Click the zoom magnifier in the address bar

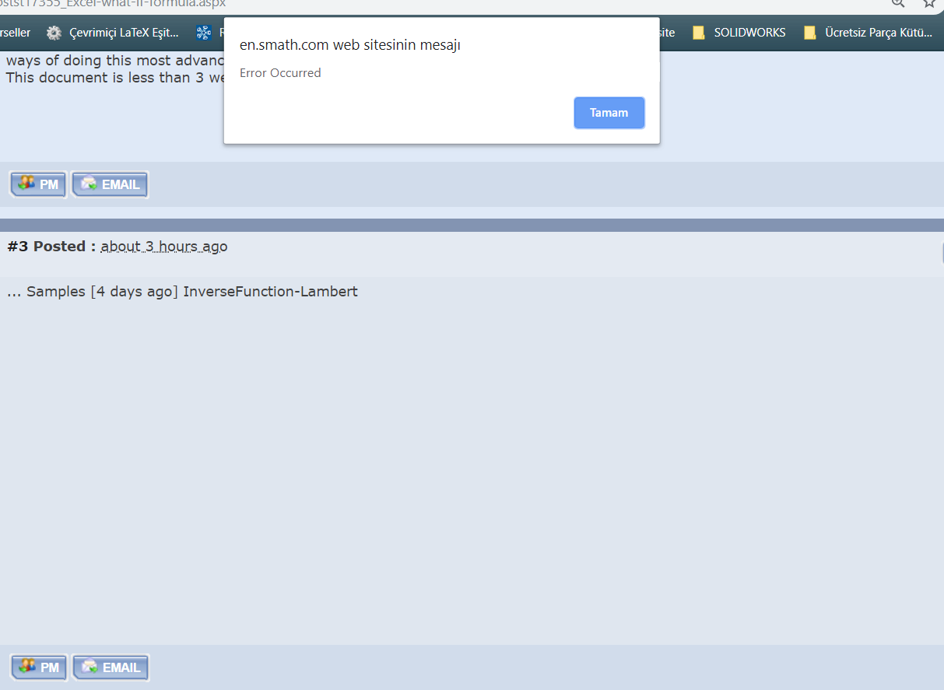tap(898, 3)
